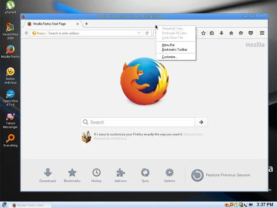Click the start page Search field
Image resolution: width=277 pixels, height=208 pixels.
[138, 122]
